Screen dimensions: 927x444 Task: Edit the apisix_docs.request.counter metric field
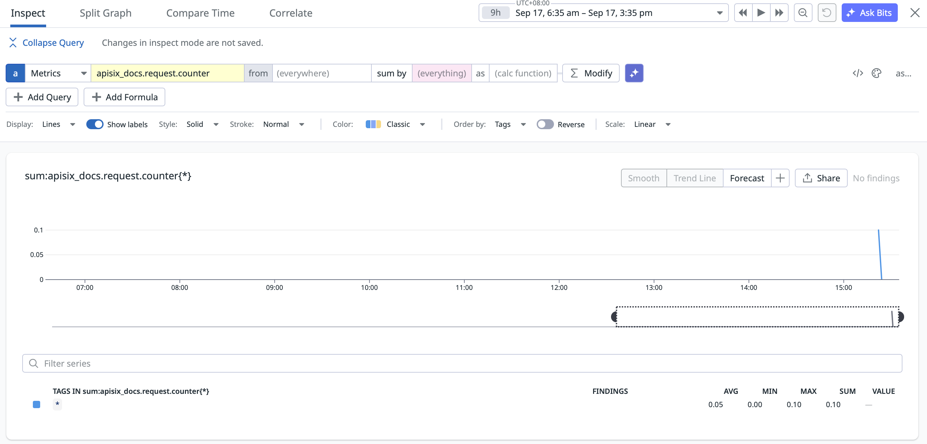pos(167,73)
